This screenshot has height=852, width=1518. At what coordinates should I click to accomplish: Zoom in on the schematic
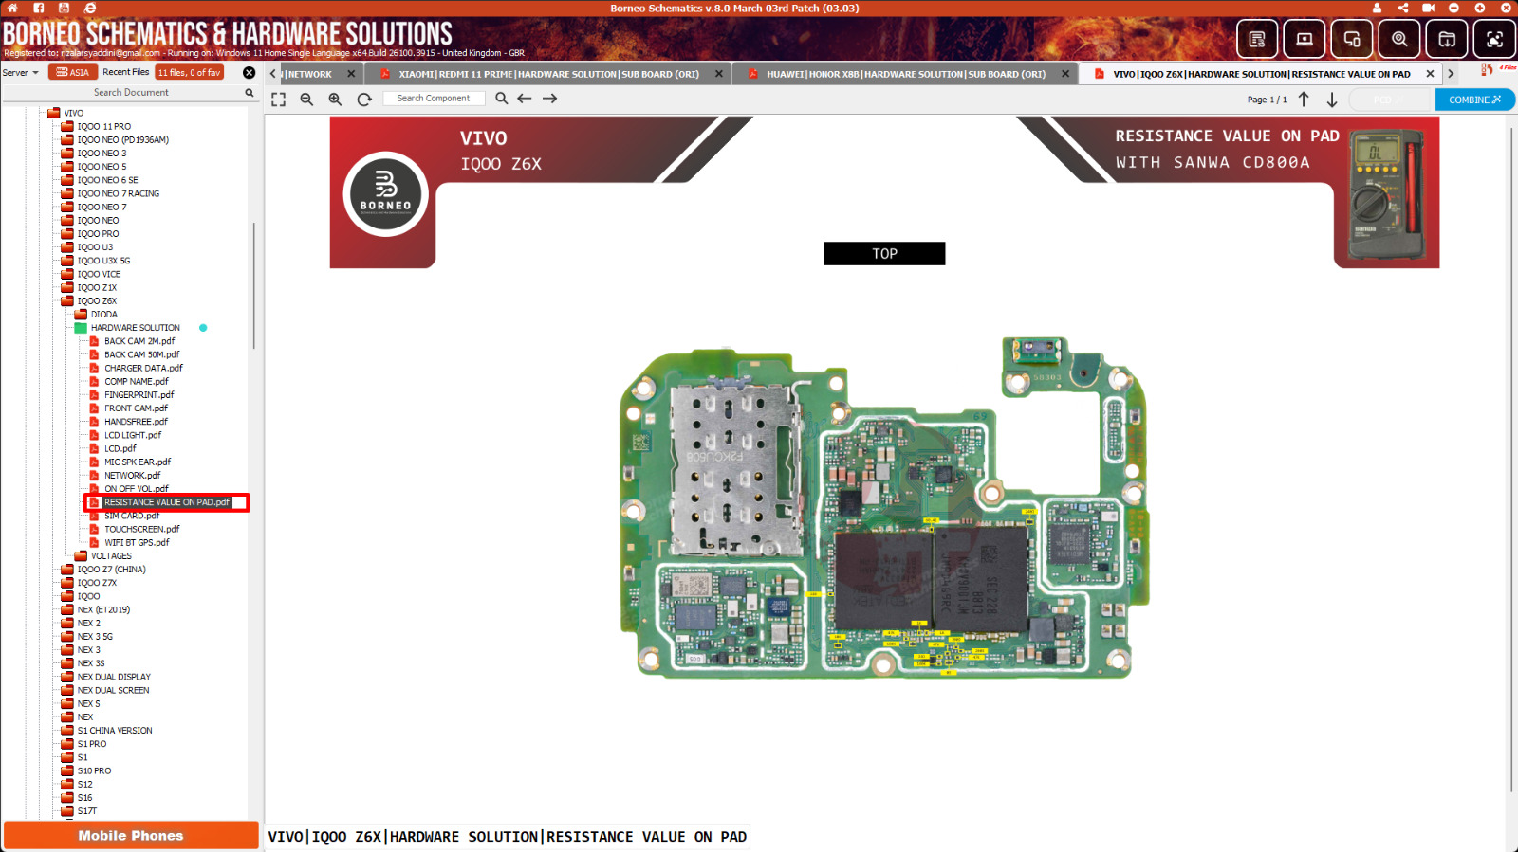[335, 99]
